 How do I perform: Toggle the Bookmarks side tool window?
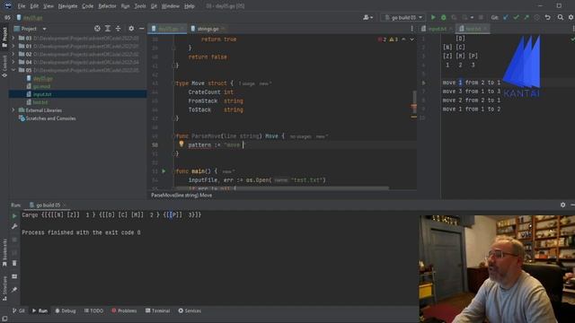pyautogui.click(x=4, y=252)
